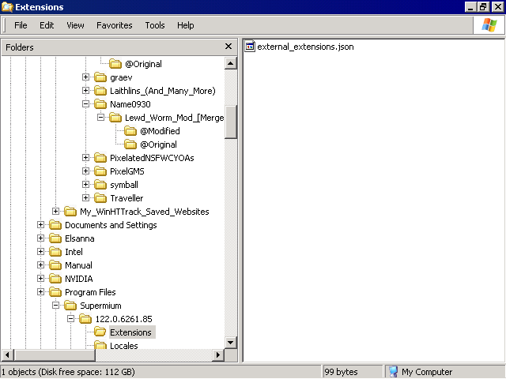Select the PixelatedNSFWCYOAs folder icon
Viewport: 506px width, 379px height.
[x=100, y=158]
